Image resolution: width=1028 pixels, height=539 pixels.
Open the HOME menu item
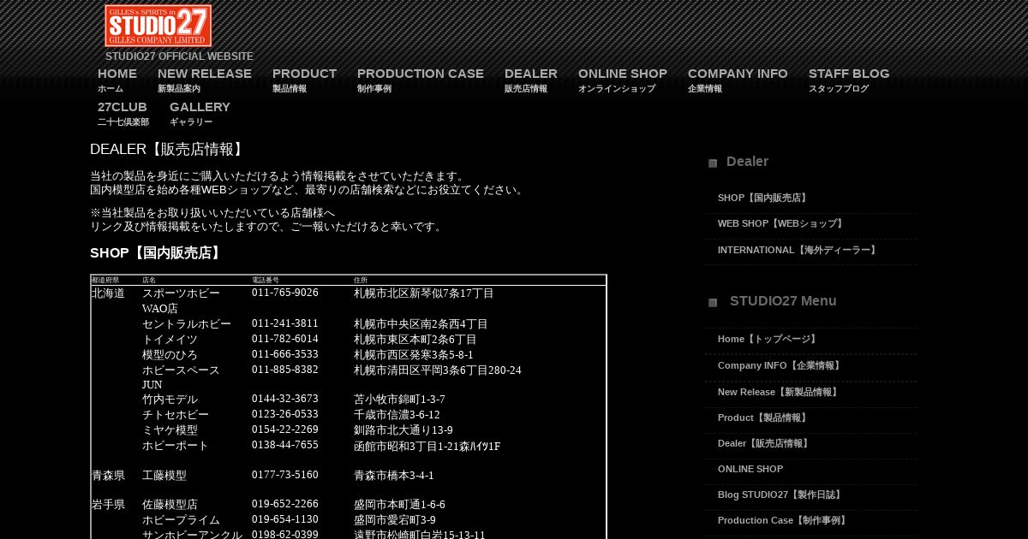pyautogui.click(x=117, y=80)
